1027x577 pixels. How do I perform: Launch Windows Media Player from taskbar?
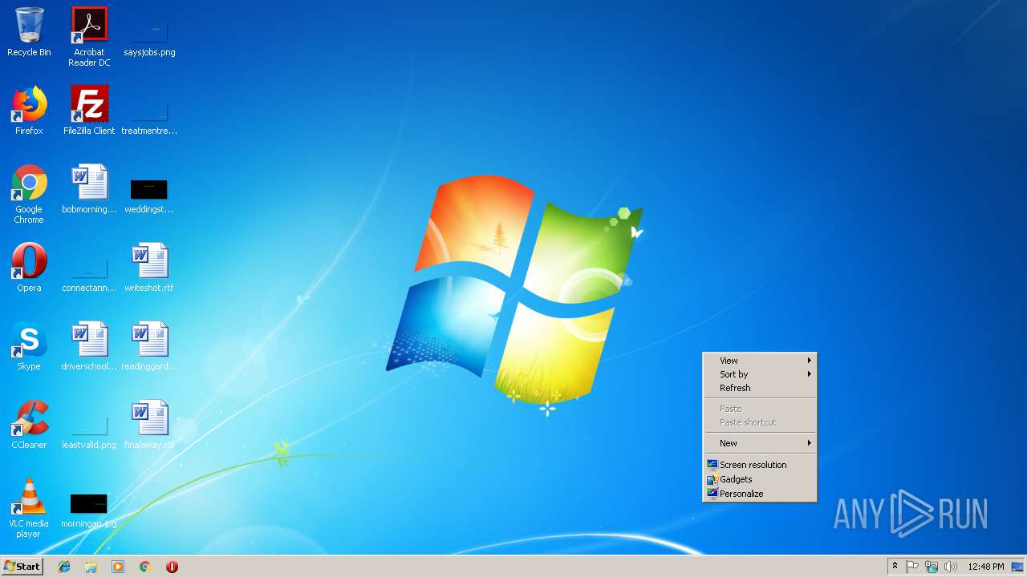[x=118, y=567]
